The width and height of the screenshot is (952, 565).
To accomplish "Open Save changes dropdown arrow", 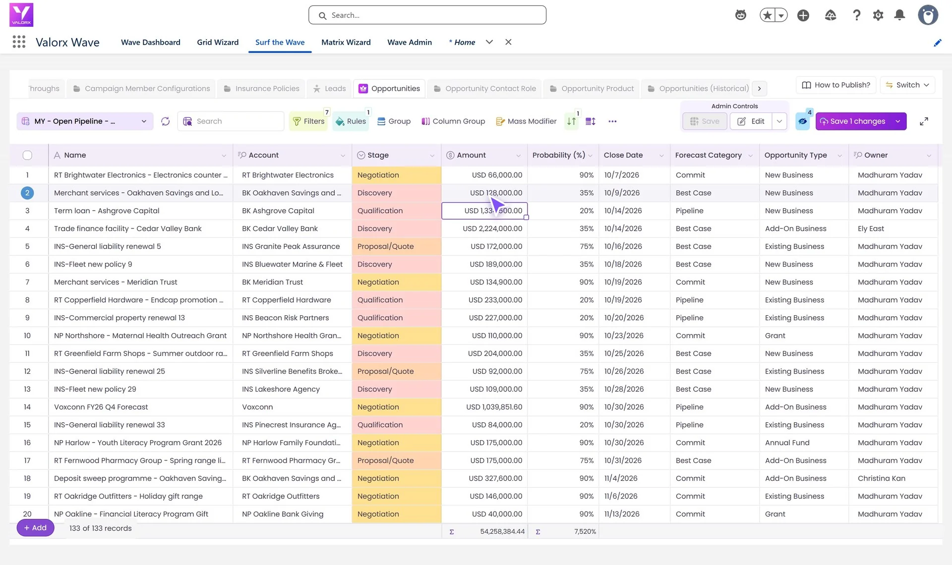I will (x=898, y=121).
